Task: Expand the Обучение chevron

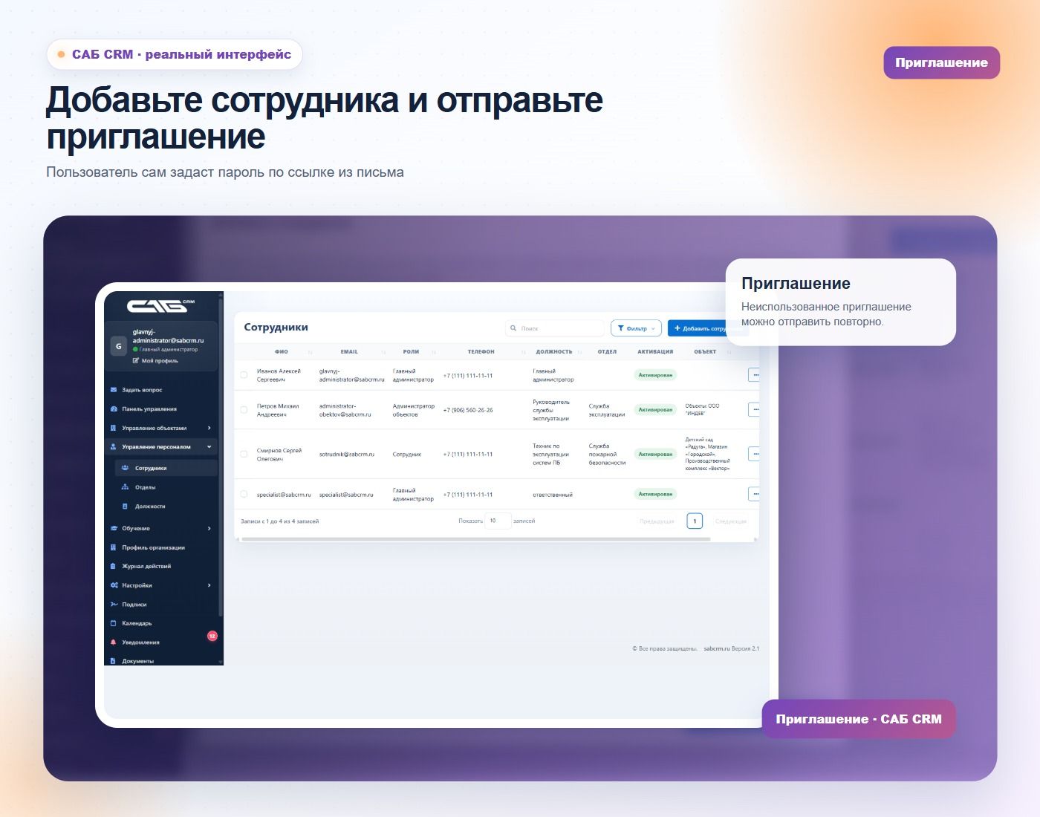Action: pyautogui.click(x=209, y=528)
